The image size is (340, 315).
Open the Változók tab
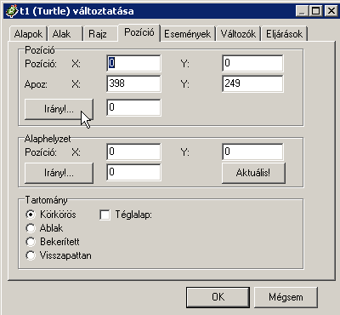click(238, 34)
